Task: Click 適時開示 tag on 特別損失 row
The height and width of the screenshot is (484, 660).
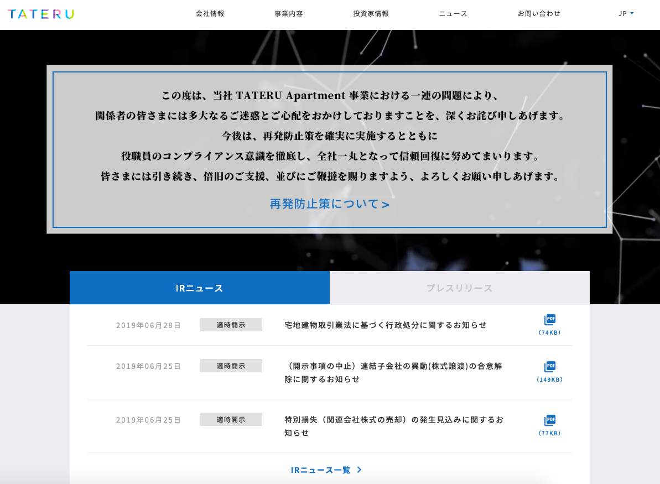Action: point(231,419)
